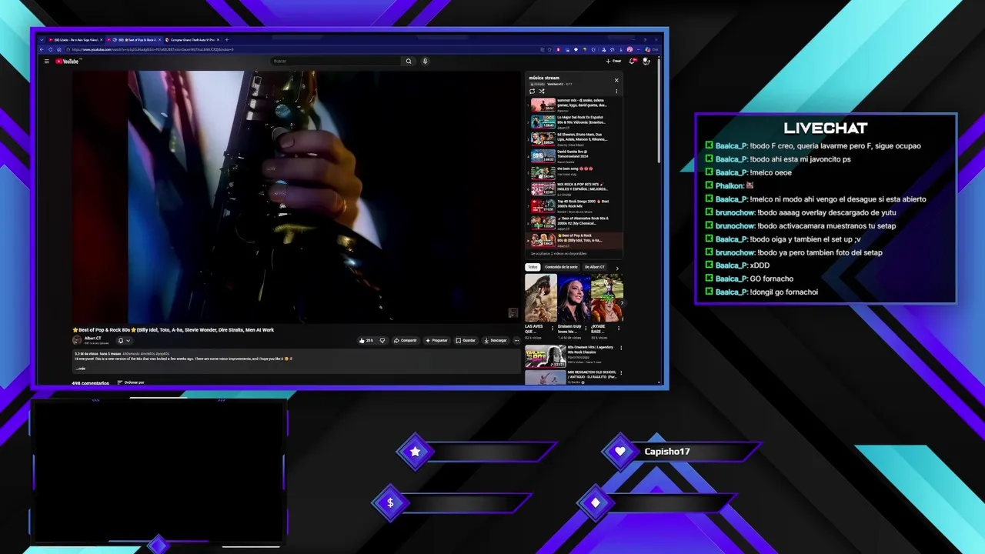Play David Guetta live Tomorrowland 2024
Image resolution: width=985 pixels, height=554 pixels.
click(576, 155)
